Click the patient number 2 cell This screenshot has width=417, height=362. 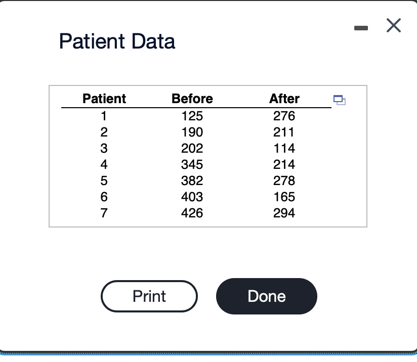[x=104, y=132]
